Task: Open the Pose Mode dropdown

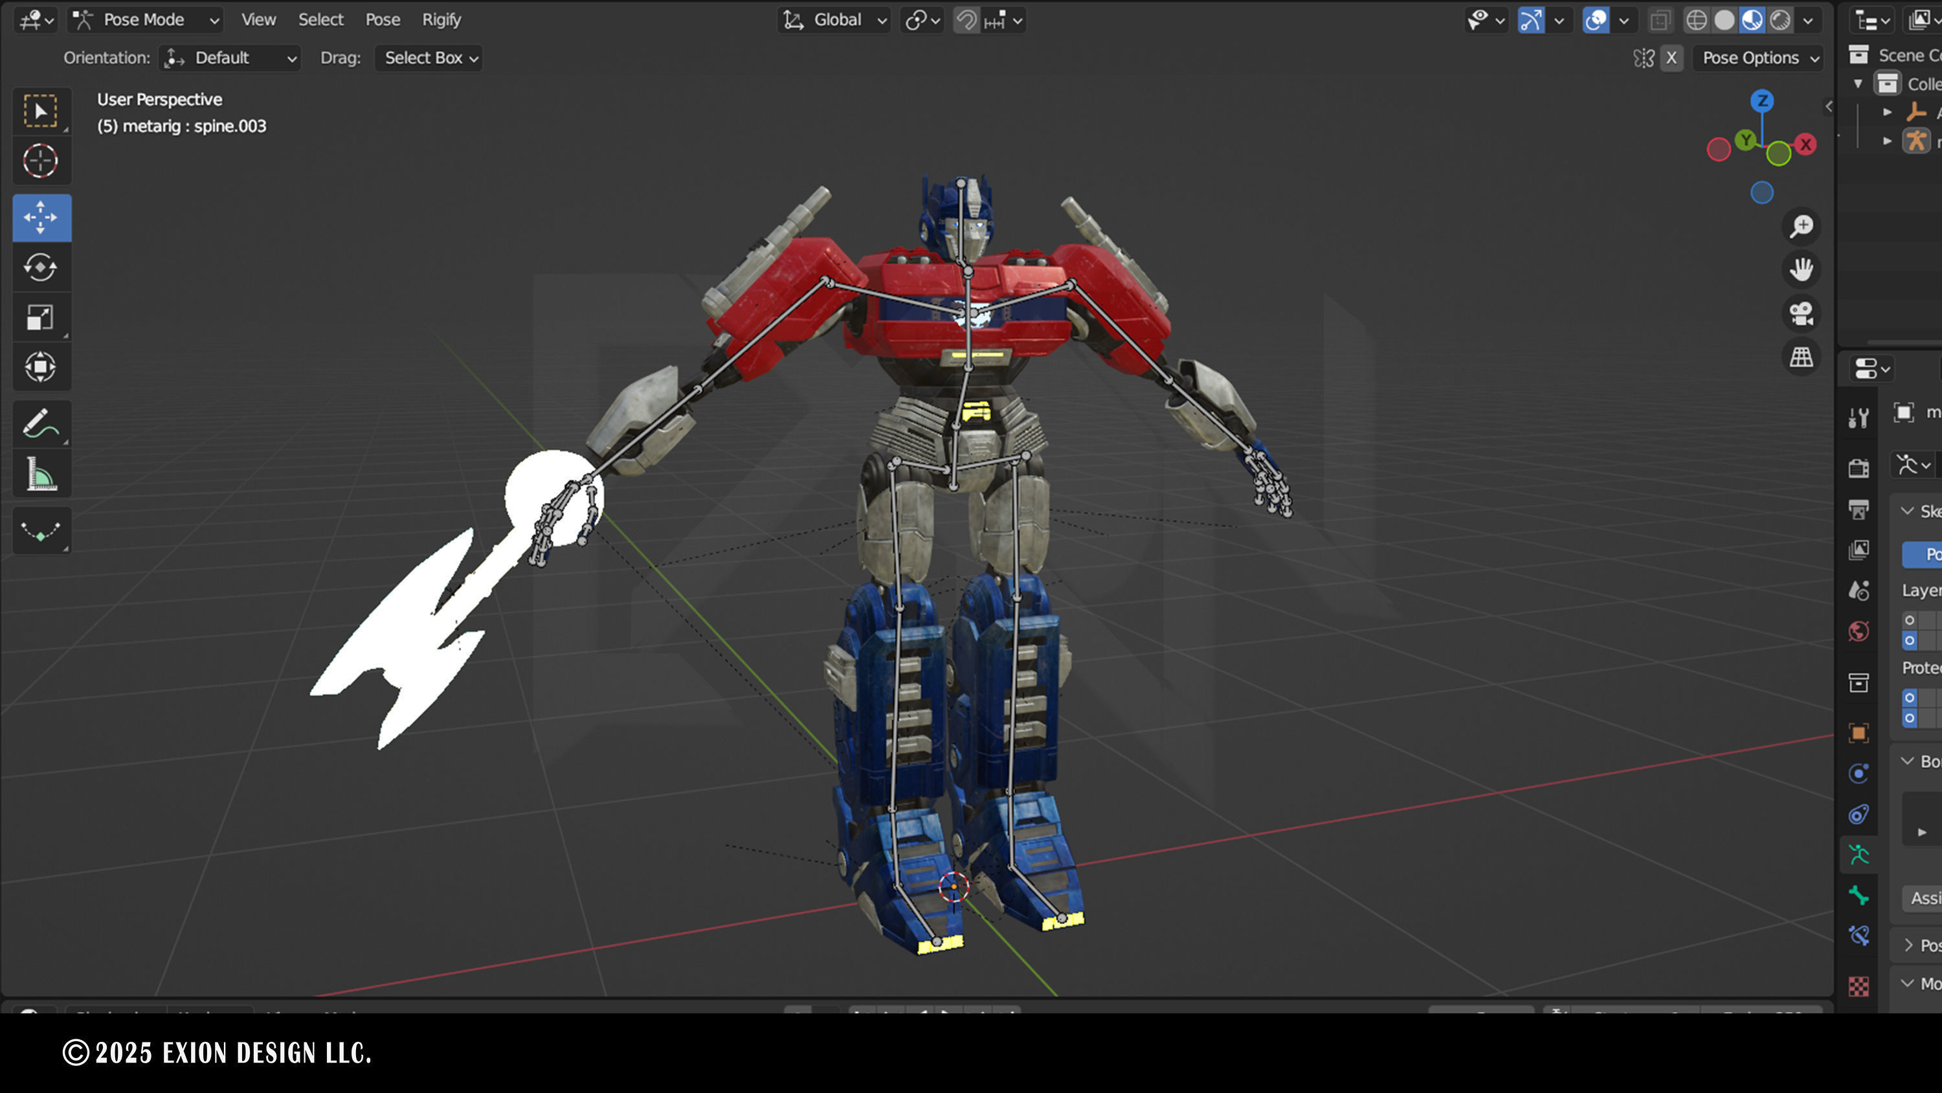Action: click(x=145, y=20)
